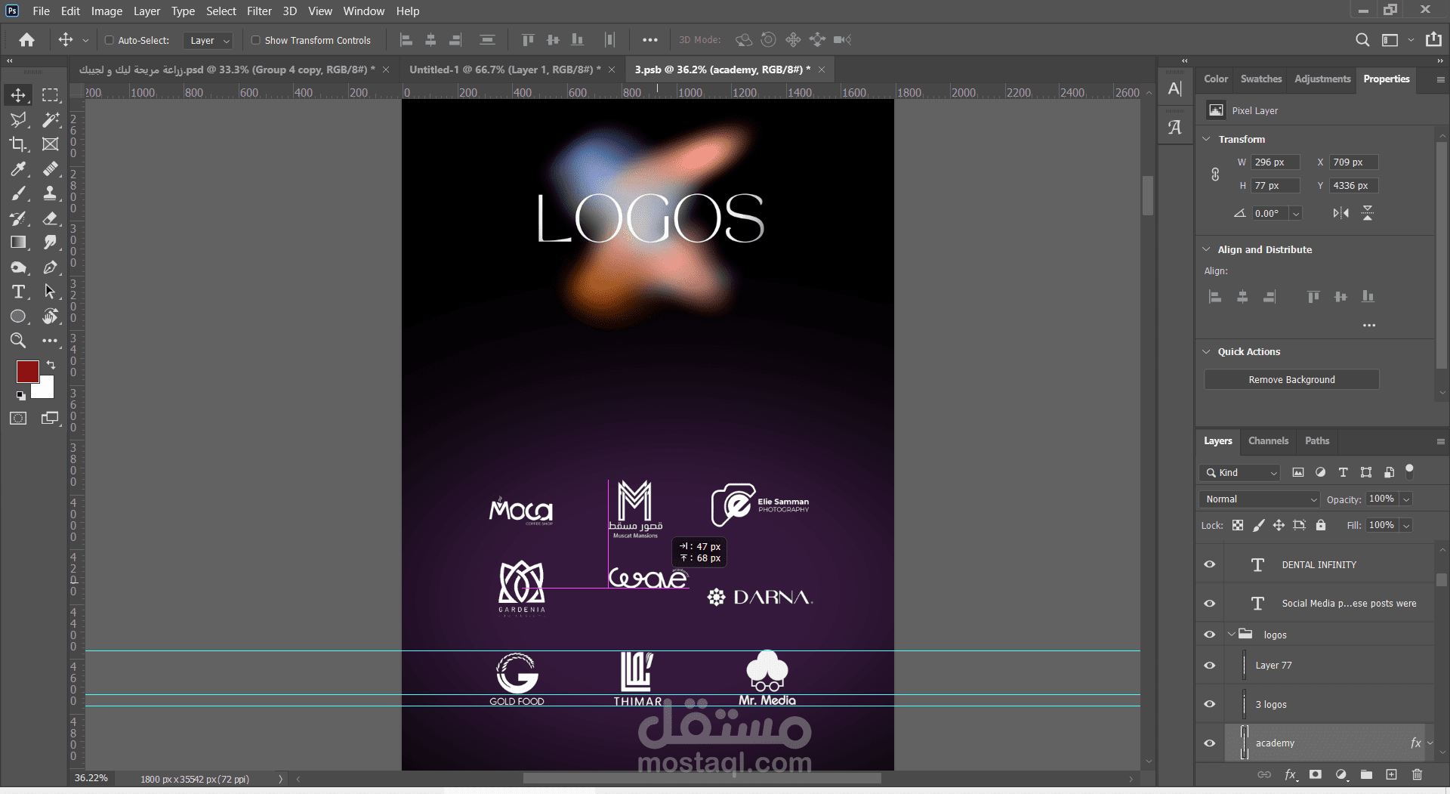The width and height of the screenshot is (1450, 794).
Task: Select the Clone Stamp tool
Action: pyautogui.click(x=50, y=193)
